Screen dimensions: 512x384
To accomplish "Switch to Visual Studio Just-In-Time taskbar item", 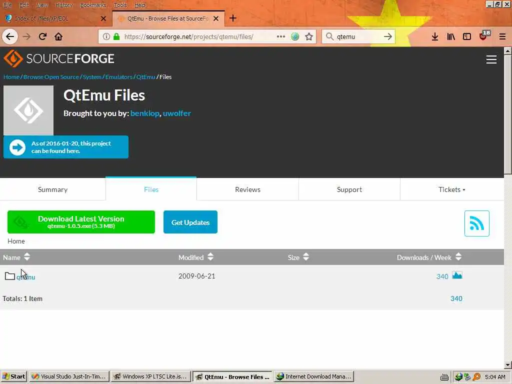I will click(69, 376).
